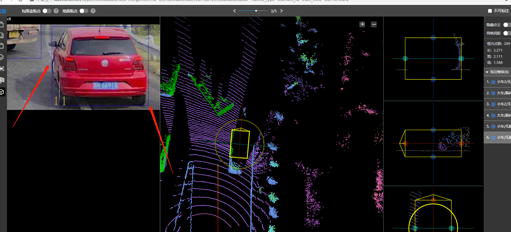This screenshot has height=232, width=511.
Task: Toggle the 包围盒贴合 switch
Action: (47, 11)
